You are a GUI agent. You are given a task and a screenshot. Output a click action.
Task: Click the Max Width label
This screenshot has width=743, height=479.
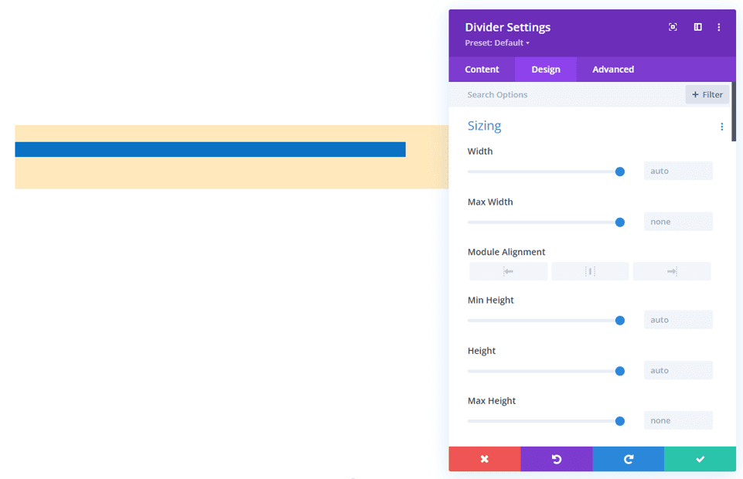(x=490, y=202)
